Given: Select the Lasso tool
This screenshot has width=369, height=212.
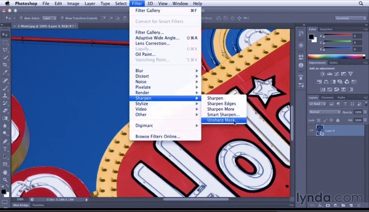Looking at the screenshot, I should (5, 50).
